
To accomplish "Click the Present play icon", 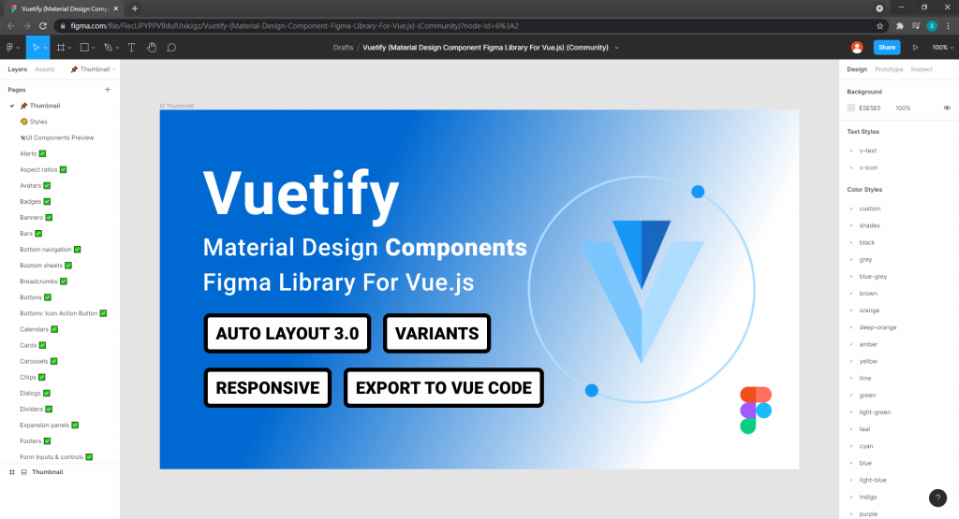I will point(916,47).
